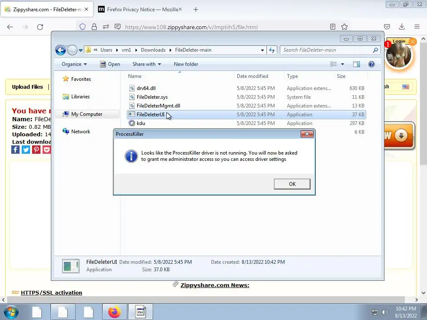Click Open in the Explorer toolbar

click(110, 64)
